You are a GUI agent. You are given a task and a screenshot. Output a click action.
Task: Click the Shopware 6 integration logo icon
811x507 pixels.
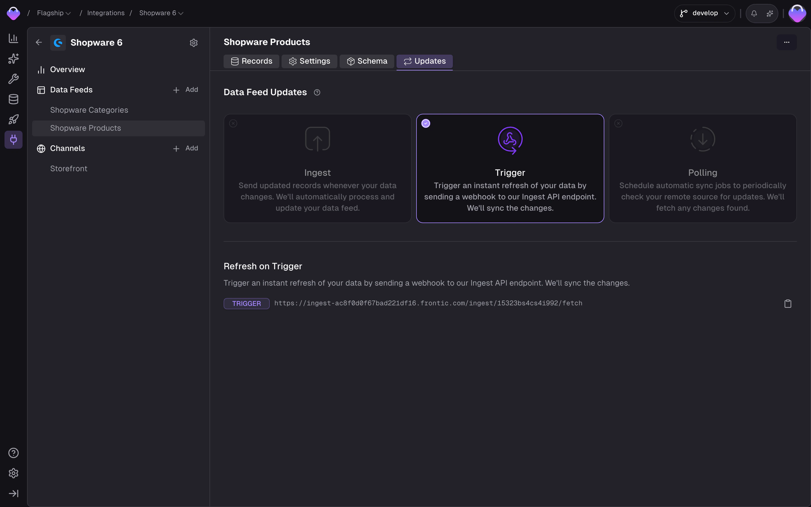tap(58, 43)
